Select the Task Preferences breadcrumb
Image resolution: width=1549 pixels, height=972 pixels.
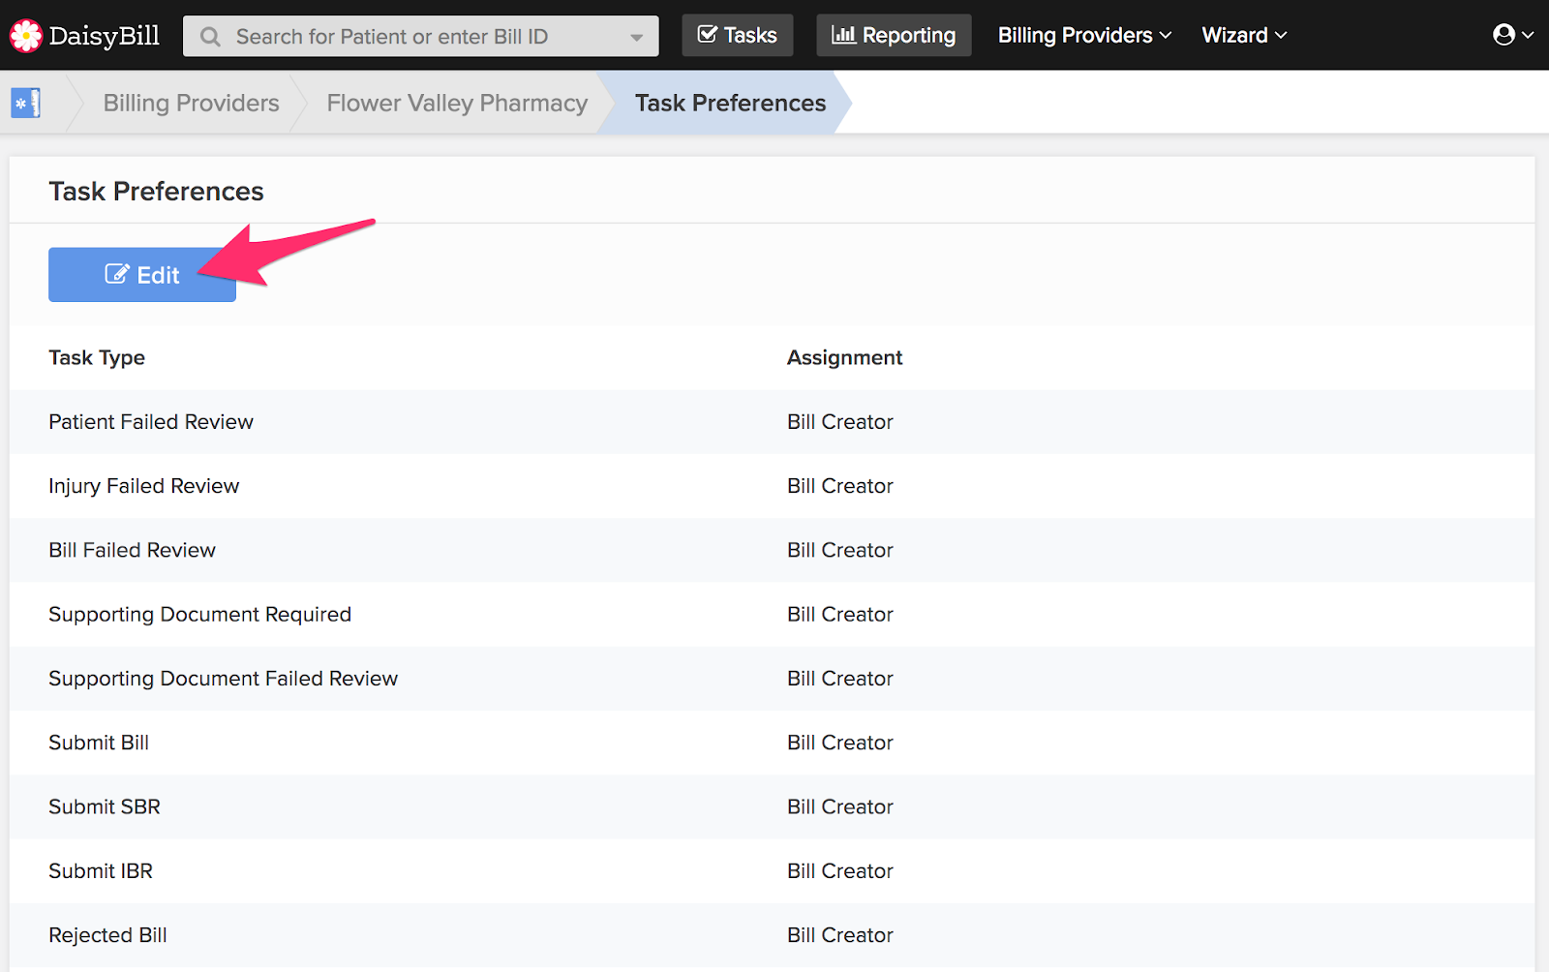tap(730, 103)
